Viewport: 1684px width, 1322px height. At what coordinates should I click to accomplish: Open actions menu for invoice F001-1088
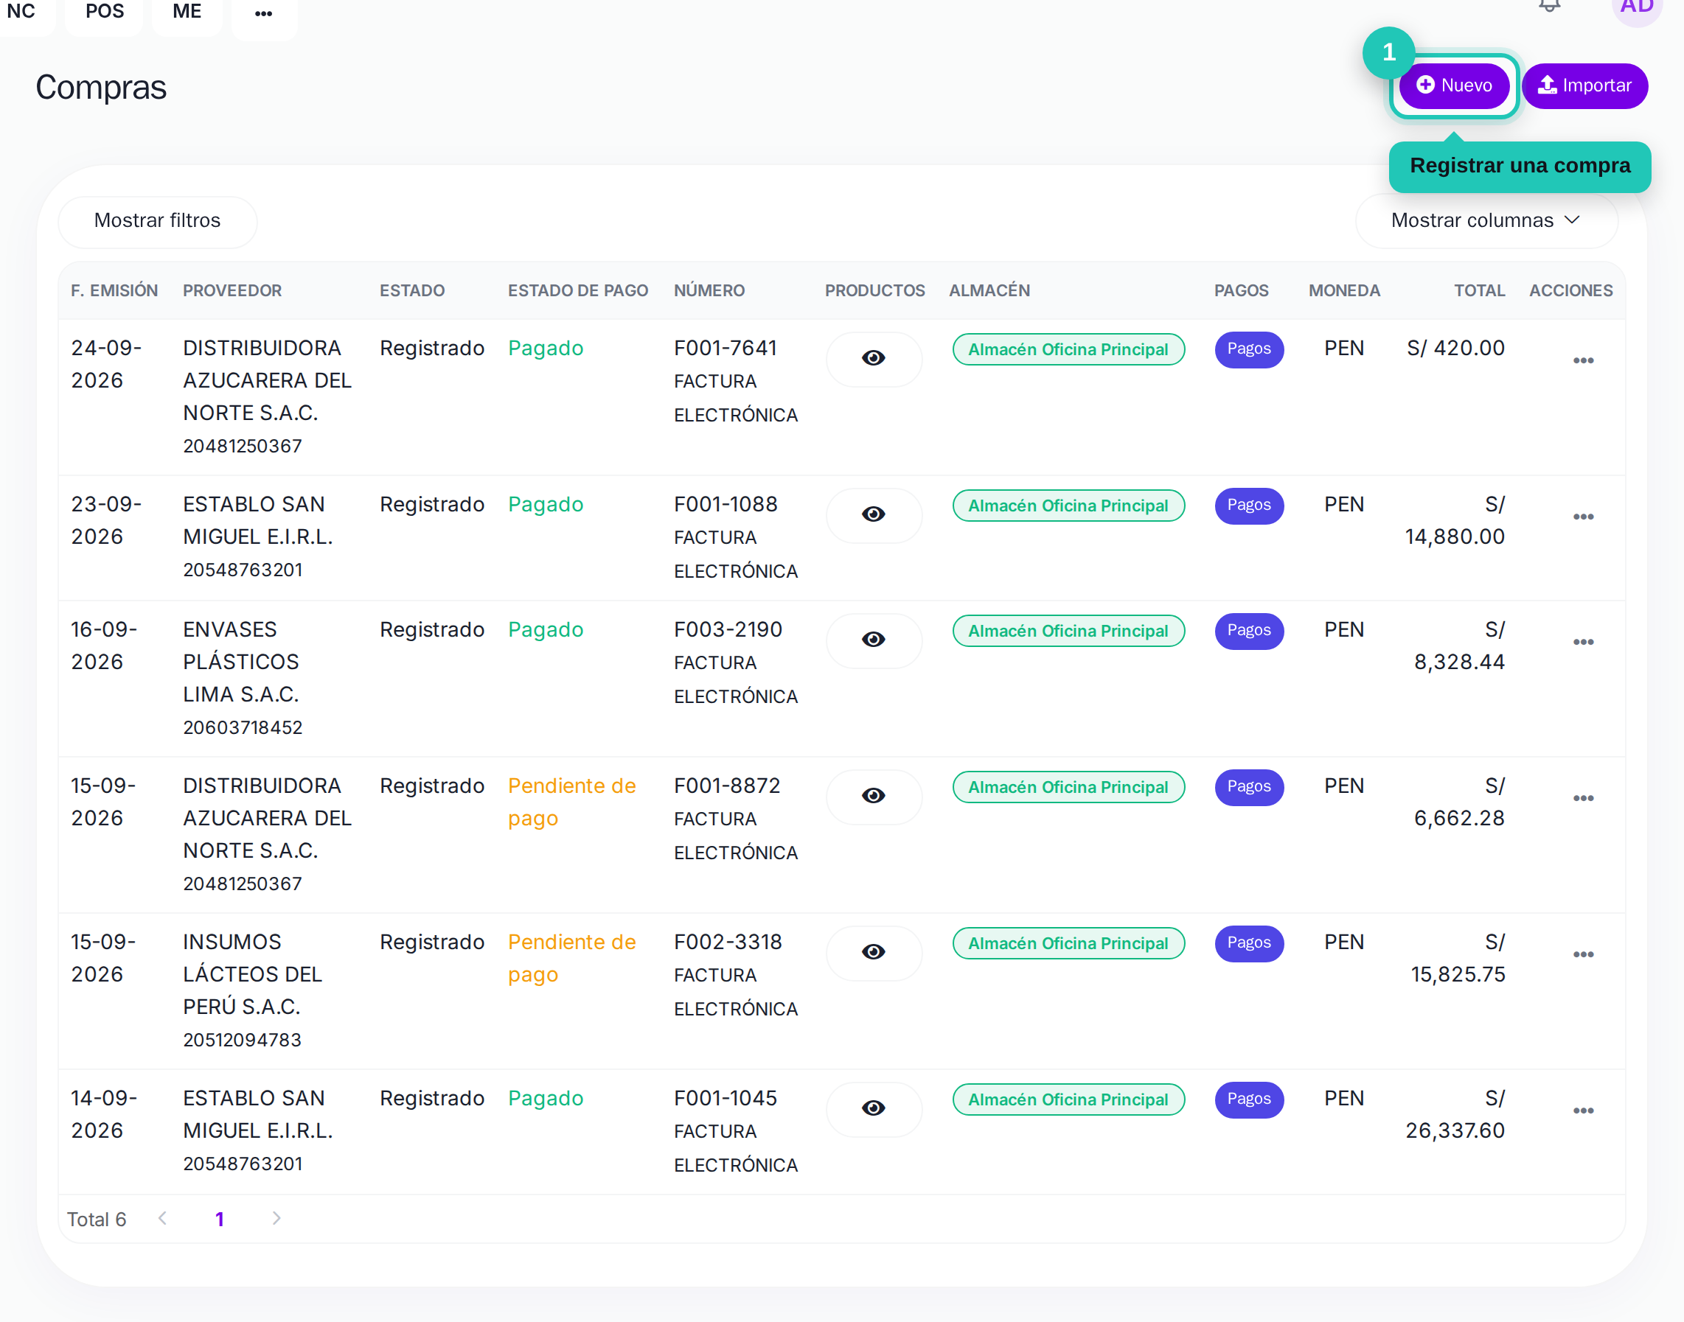pyautogui.click(x=1583, y=517)
